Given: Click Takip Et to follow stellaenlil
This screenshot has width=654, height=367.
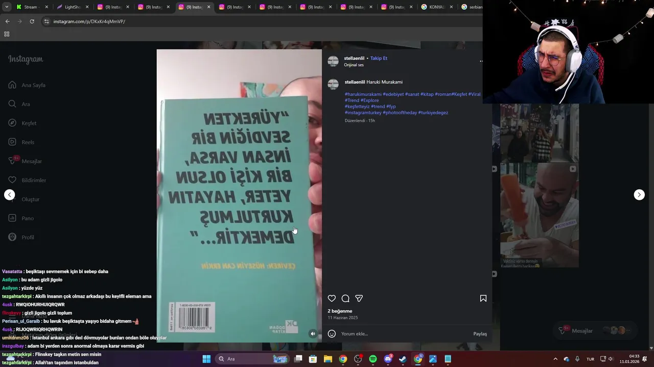Looking at the screenshot, I should coord(379,58).
